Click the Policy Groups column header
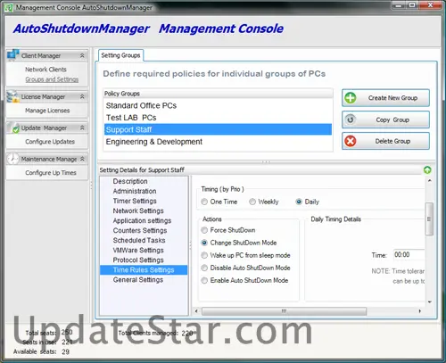This screenshot has width=446, height=363. (218, 94)
